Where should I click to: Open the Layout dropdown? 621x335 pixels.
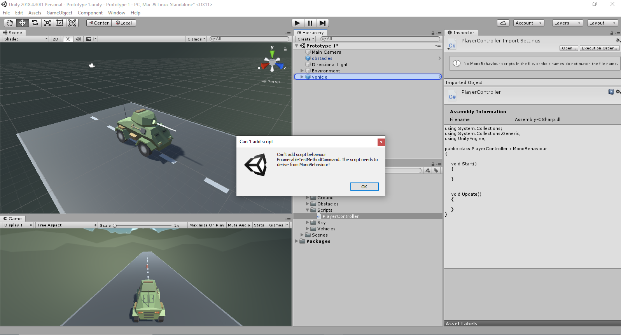click(602, 23)
